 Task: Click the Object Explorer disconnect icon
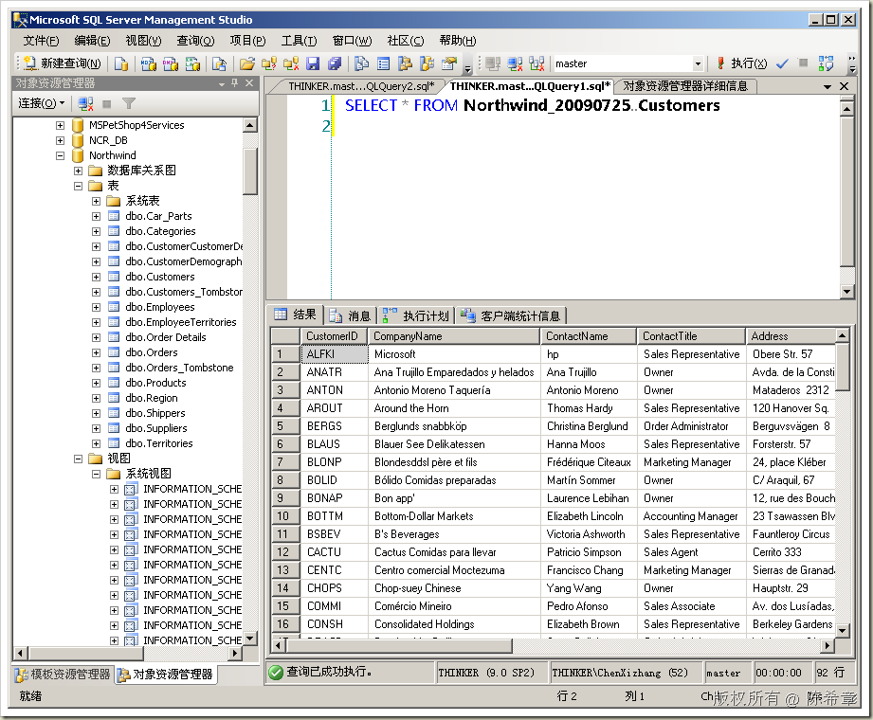(x=85, y=103)
